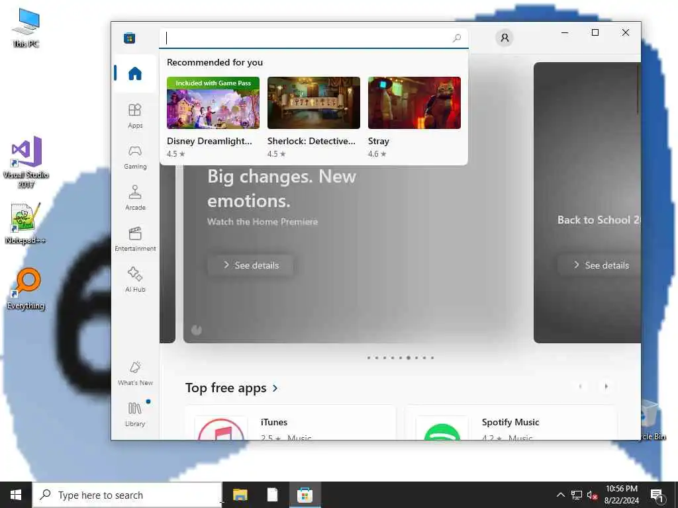Open Sherlock: Detective recommended thumbnail
This screenshot has height=508, width=678.
[x=313, y=103]
